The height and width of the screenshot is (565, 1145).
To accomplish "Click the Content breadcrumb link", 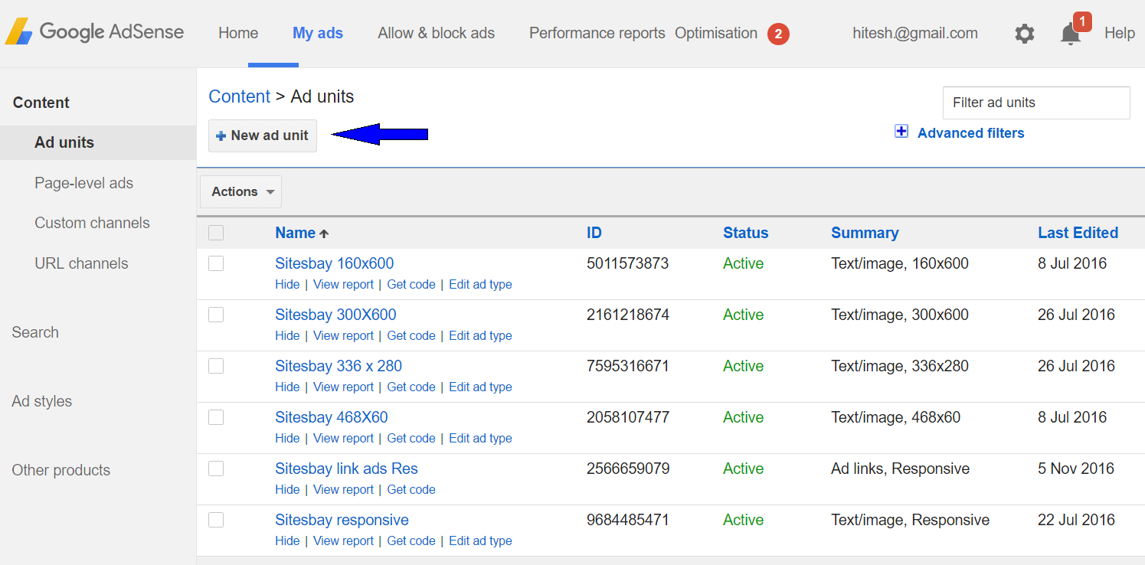I will coord(239,96).
